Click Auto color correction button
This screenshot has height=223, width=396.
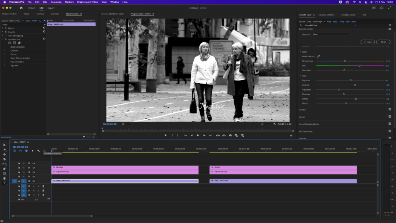click(367, 42)
